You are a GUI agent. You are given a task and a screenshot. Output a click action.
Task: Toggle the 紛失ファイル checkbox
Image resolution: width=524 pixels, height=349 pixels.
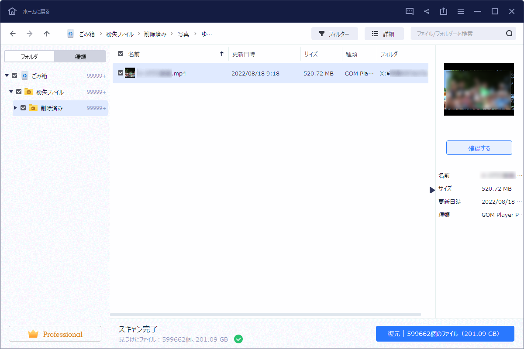click(x=19, y=92)
